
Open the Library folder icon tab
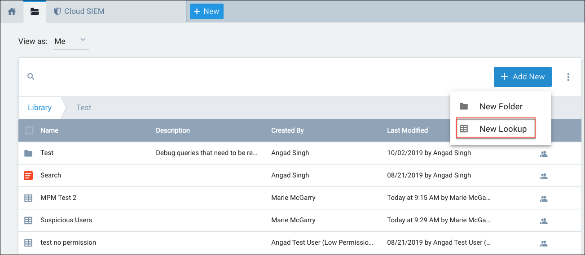click(x=35, y=11)
